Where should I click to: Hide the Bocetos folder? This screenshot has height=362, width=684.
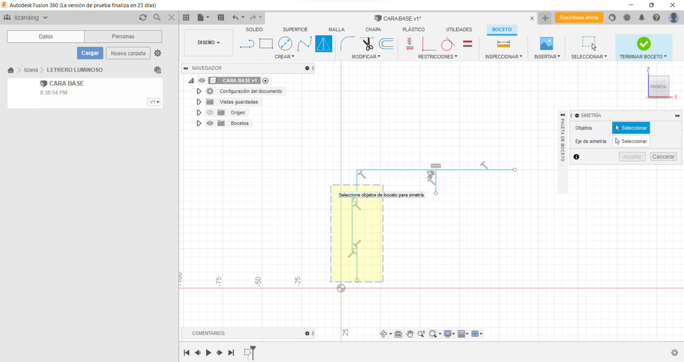(x=210, y=123)
